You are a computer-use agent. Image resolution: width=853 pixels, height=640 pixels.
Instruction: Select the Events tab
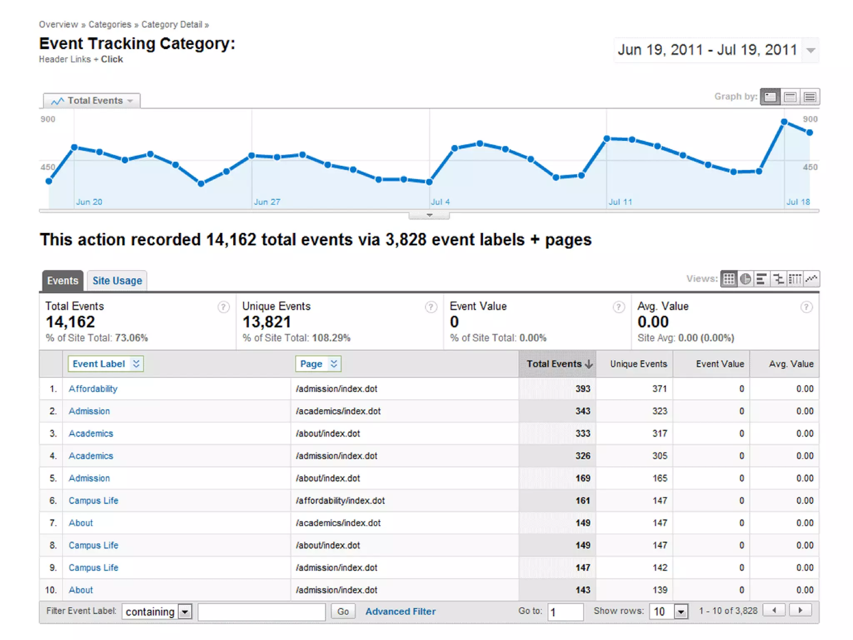click(62, 280)
